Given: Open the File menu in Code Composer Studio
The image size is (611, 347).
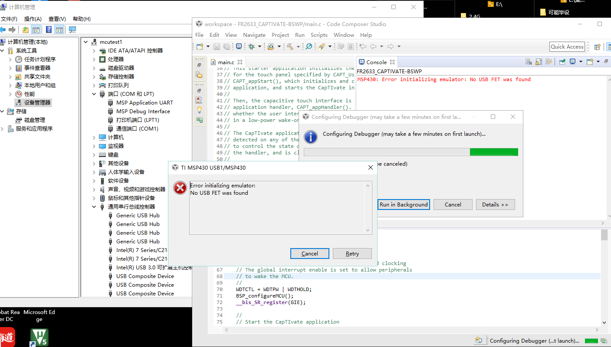Looking at the screenshot, I should click(199, 35).
